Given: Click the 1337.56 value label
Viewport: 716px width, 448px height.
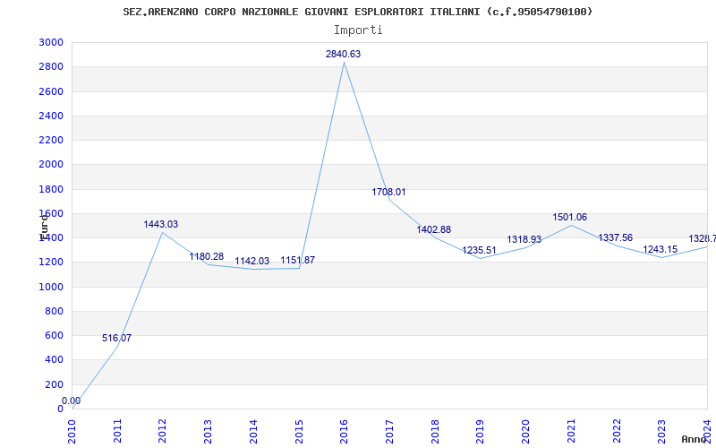Looking at the screenshot, I should tap(615, 238).
